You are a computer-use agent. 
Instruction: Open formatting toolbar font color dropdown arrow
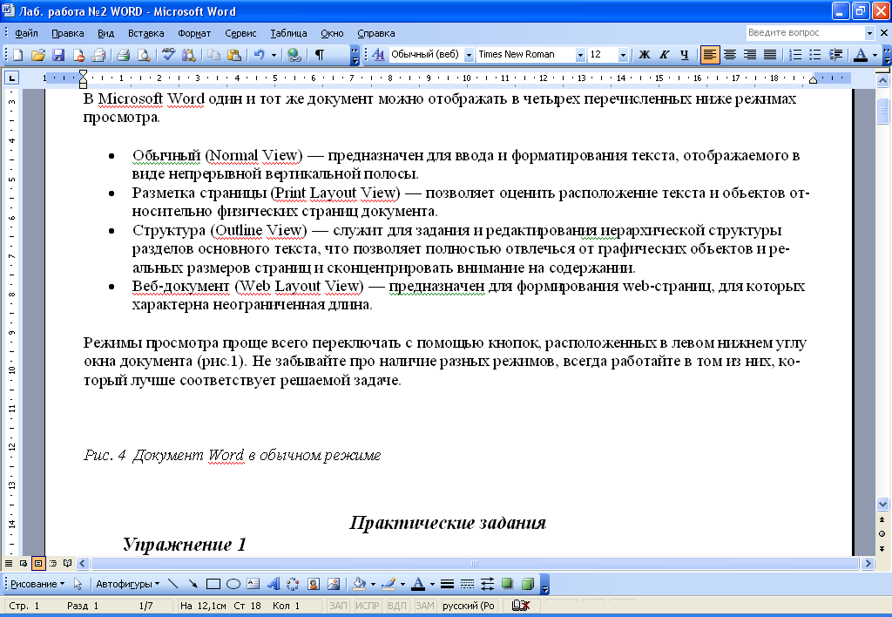pyautogui.click(x=875, y=55)
